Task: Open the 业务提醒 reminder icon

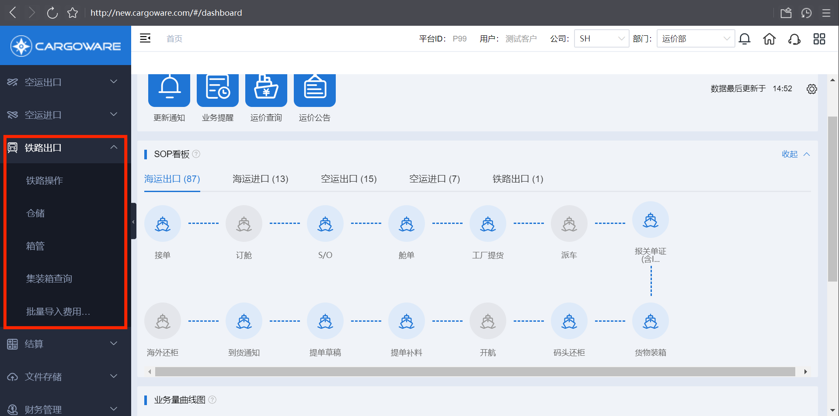Action: [x=217, y=89]
